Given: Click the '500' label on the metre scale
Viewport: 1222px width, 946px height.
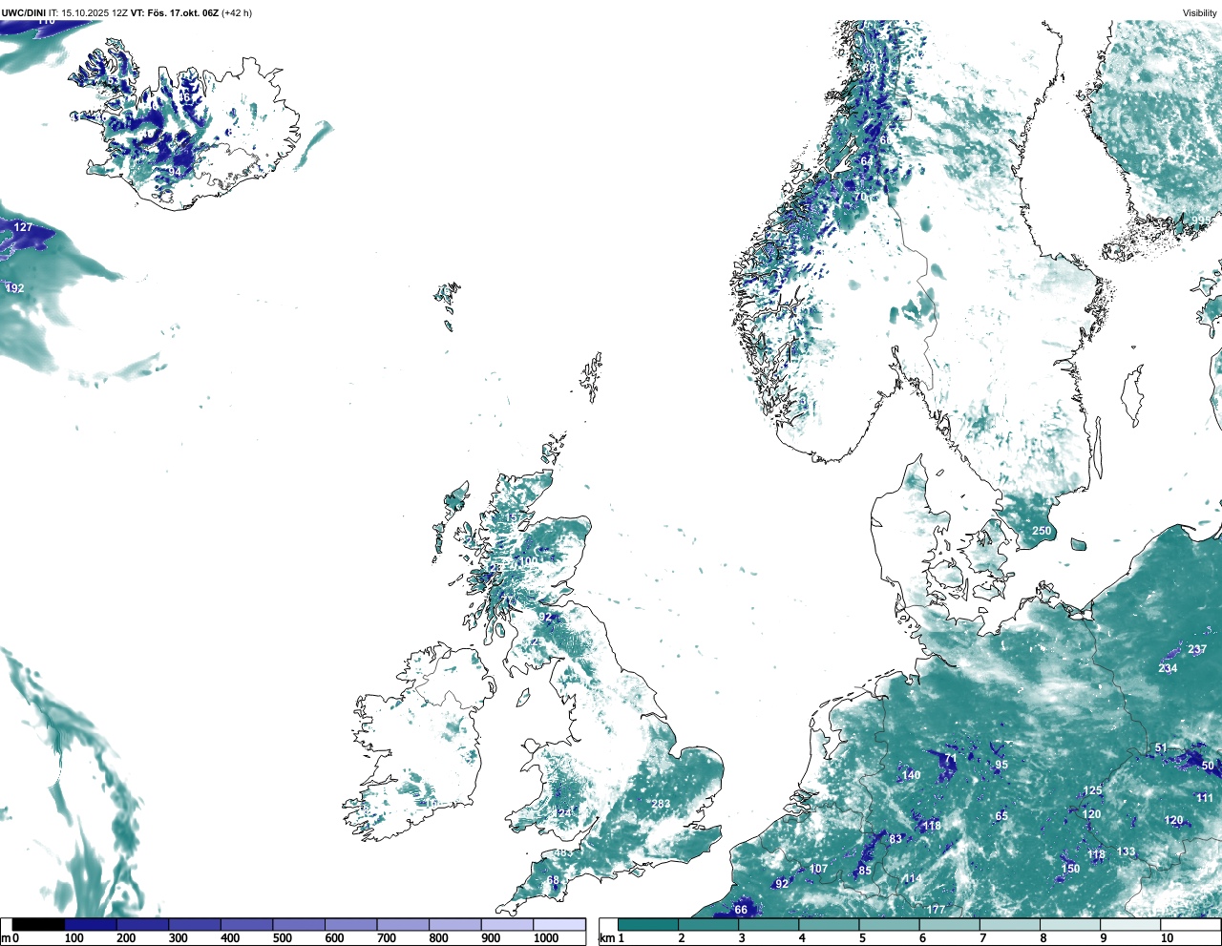Looking at the screenshot, I should (x=283, y=938).
